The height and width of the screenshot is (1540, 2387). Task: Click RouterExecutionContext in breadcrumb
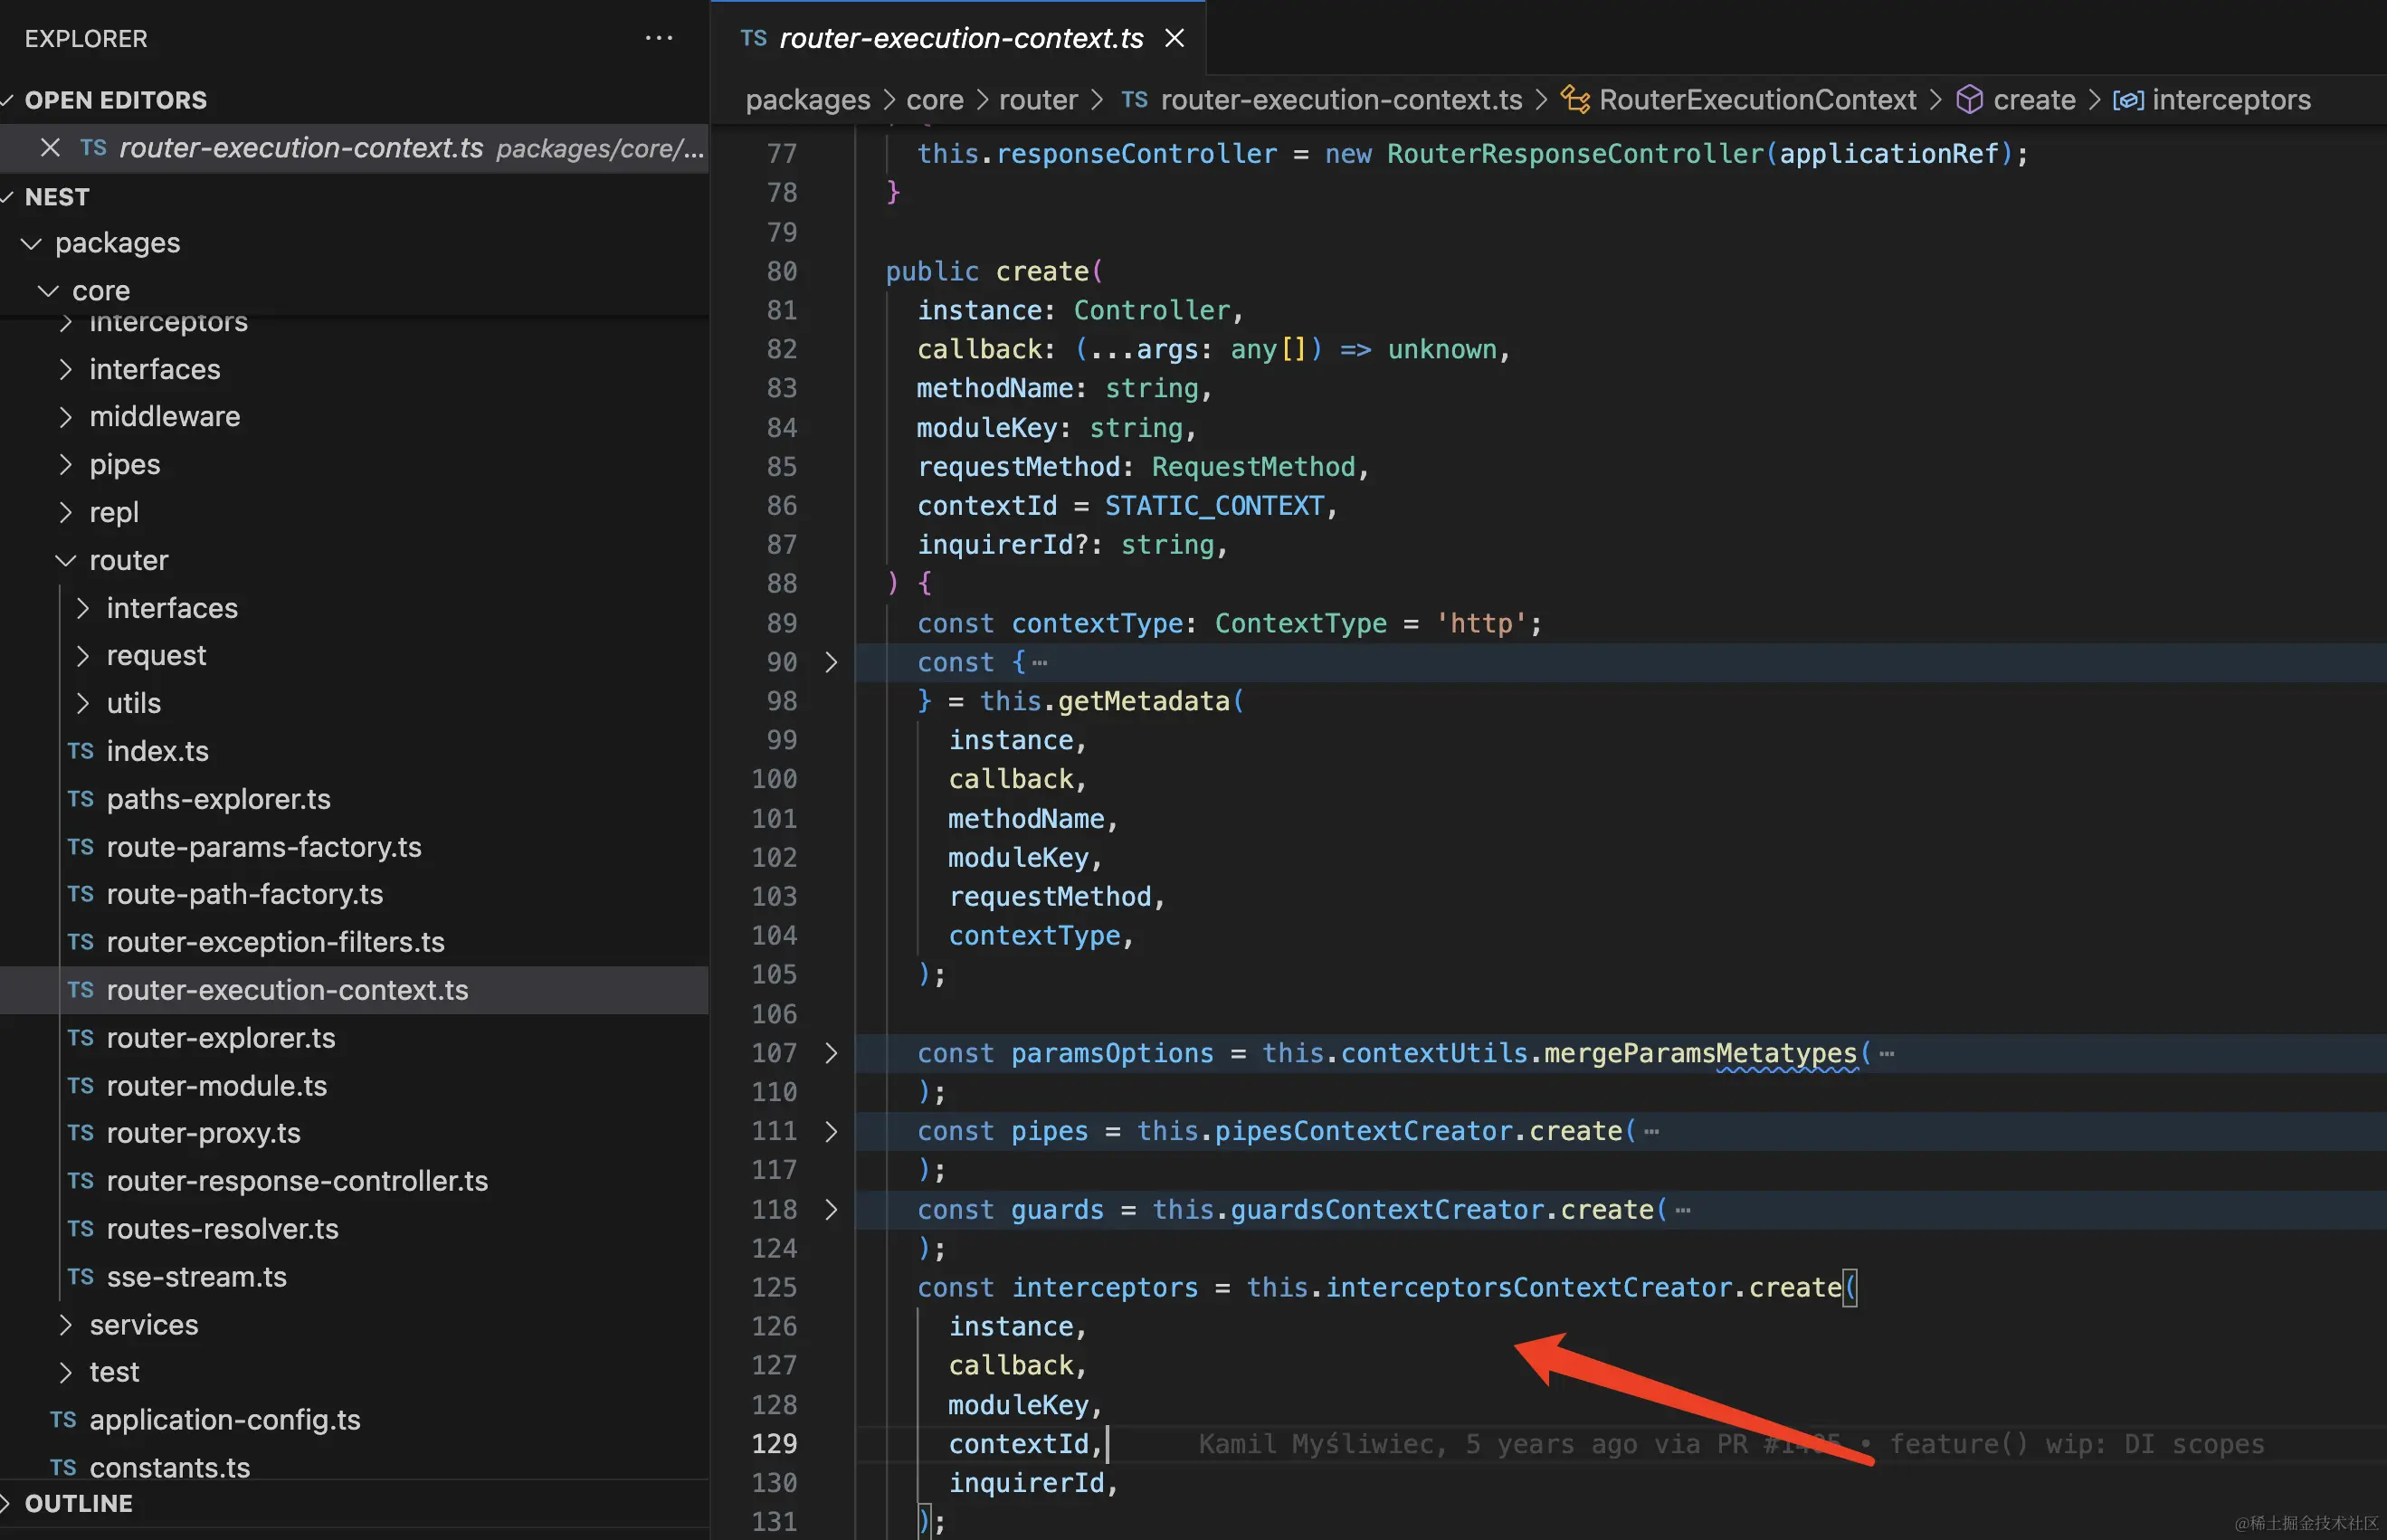click(x=1757, y=100)
